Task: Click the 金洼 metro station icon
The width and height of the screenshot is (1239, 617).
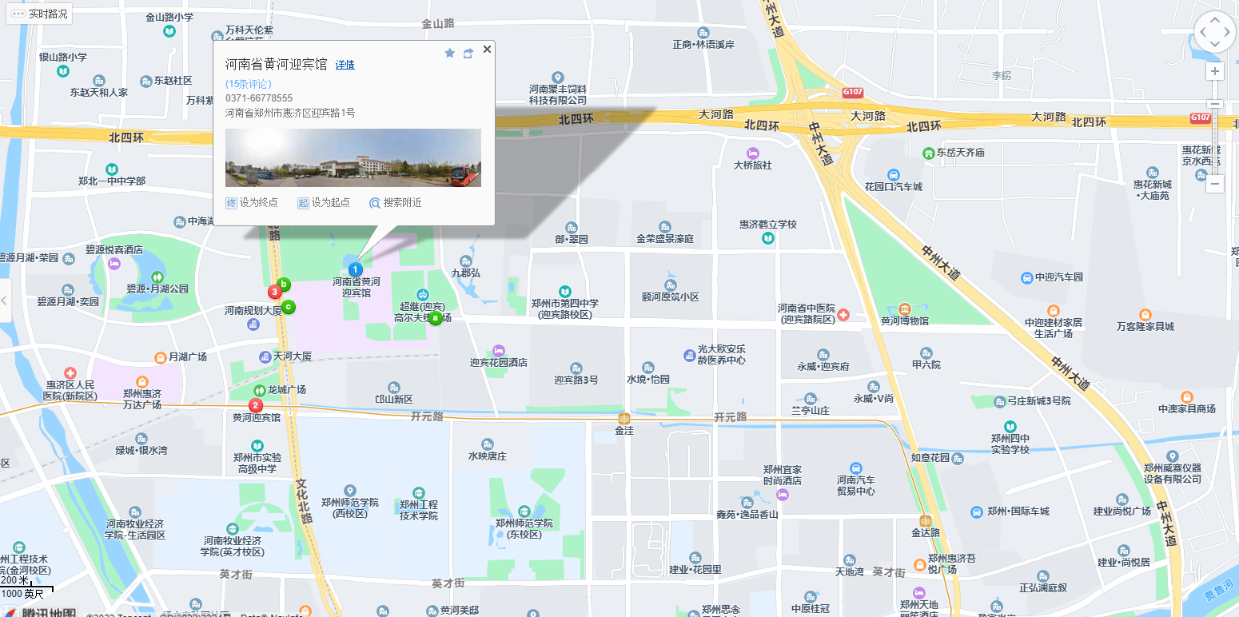Action: pyautogui.click(x=623, y=418)
